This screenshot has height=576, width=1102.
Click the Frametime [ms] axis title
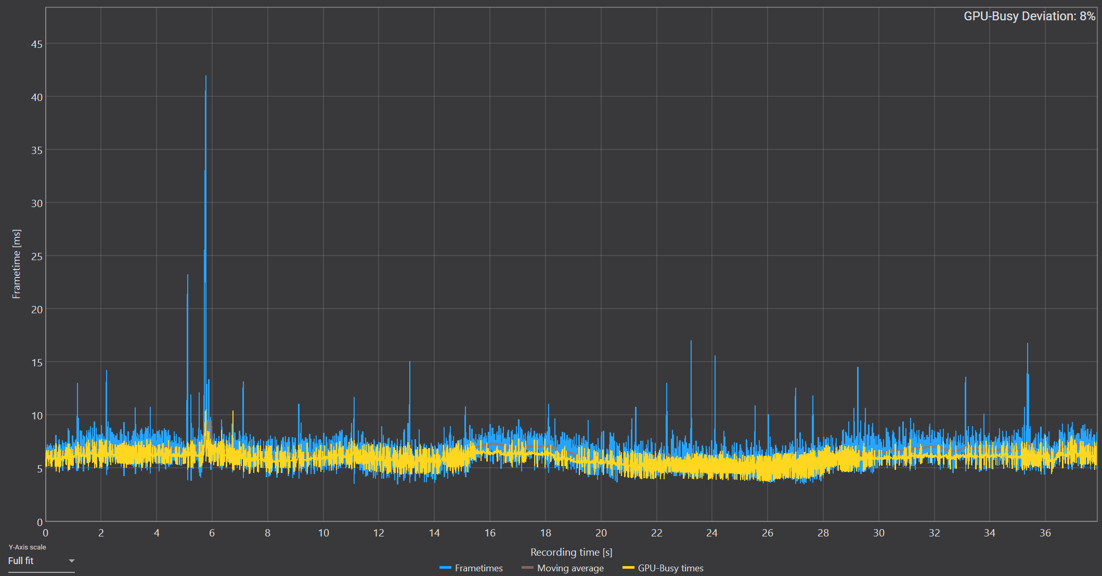[x=17, y=264]
